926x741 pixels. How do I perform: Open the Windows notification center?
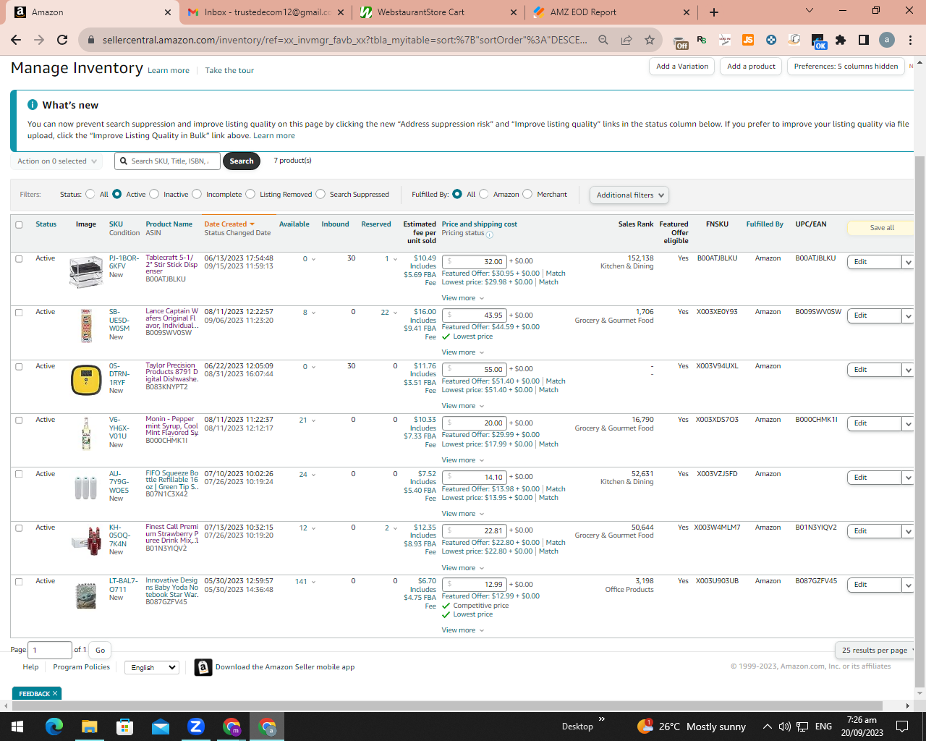[x=902, y=727]
